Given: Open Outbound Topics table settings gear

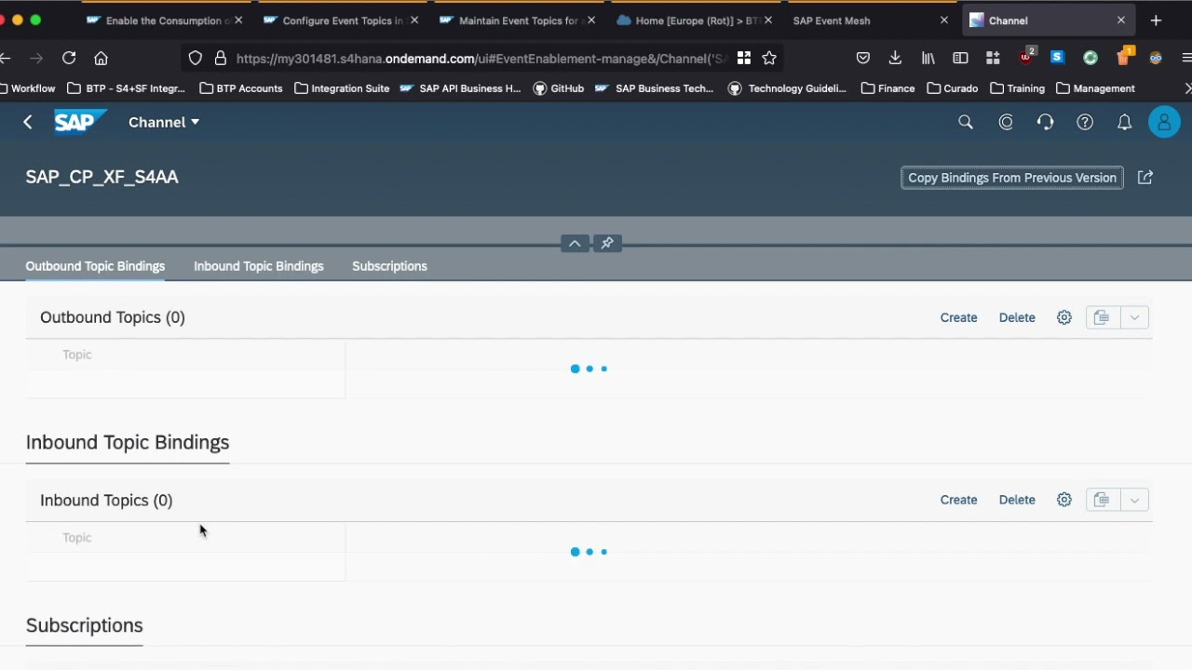Looking at the screenshot, I should [x=1064, y=317].
